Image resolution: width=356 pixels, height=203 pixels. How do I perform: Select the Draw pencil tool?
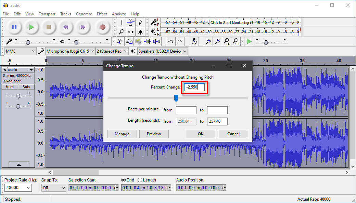(140, 23)
